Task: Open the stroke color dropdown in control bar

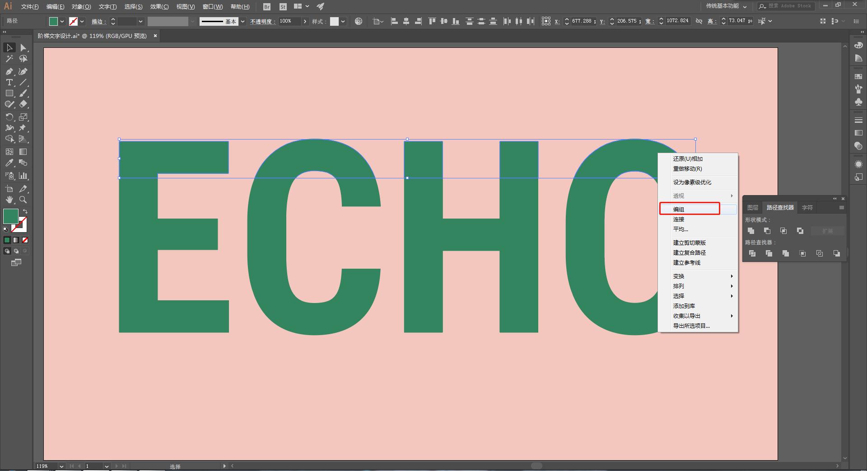Action: (x=82, y=21)
